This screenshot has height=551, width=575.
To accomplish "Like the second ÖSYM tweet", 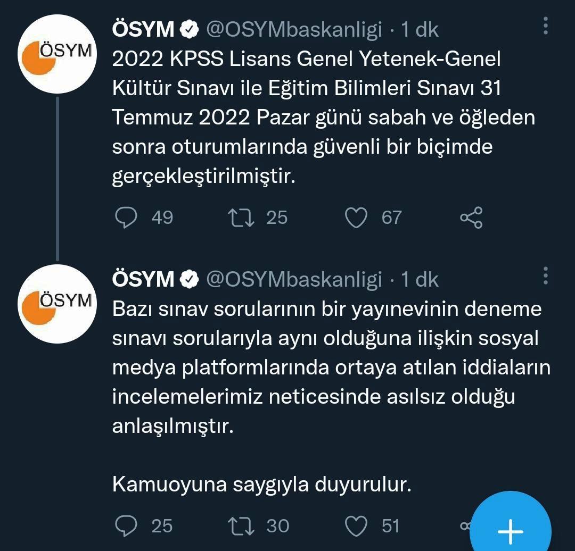I will [x=356, y=526].
